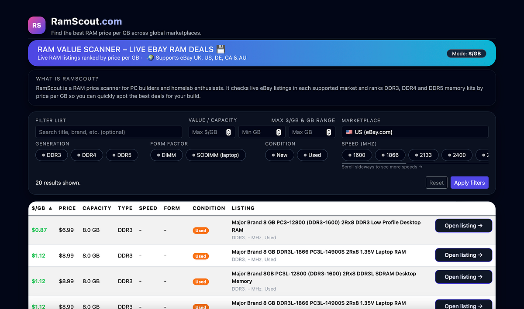524x309 pixels.
Task: Click the $0.87 price per GB value
Action: pos(39,230)
